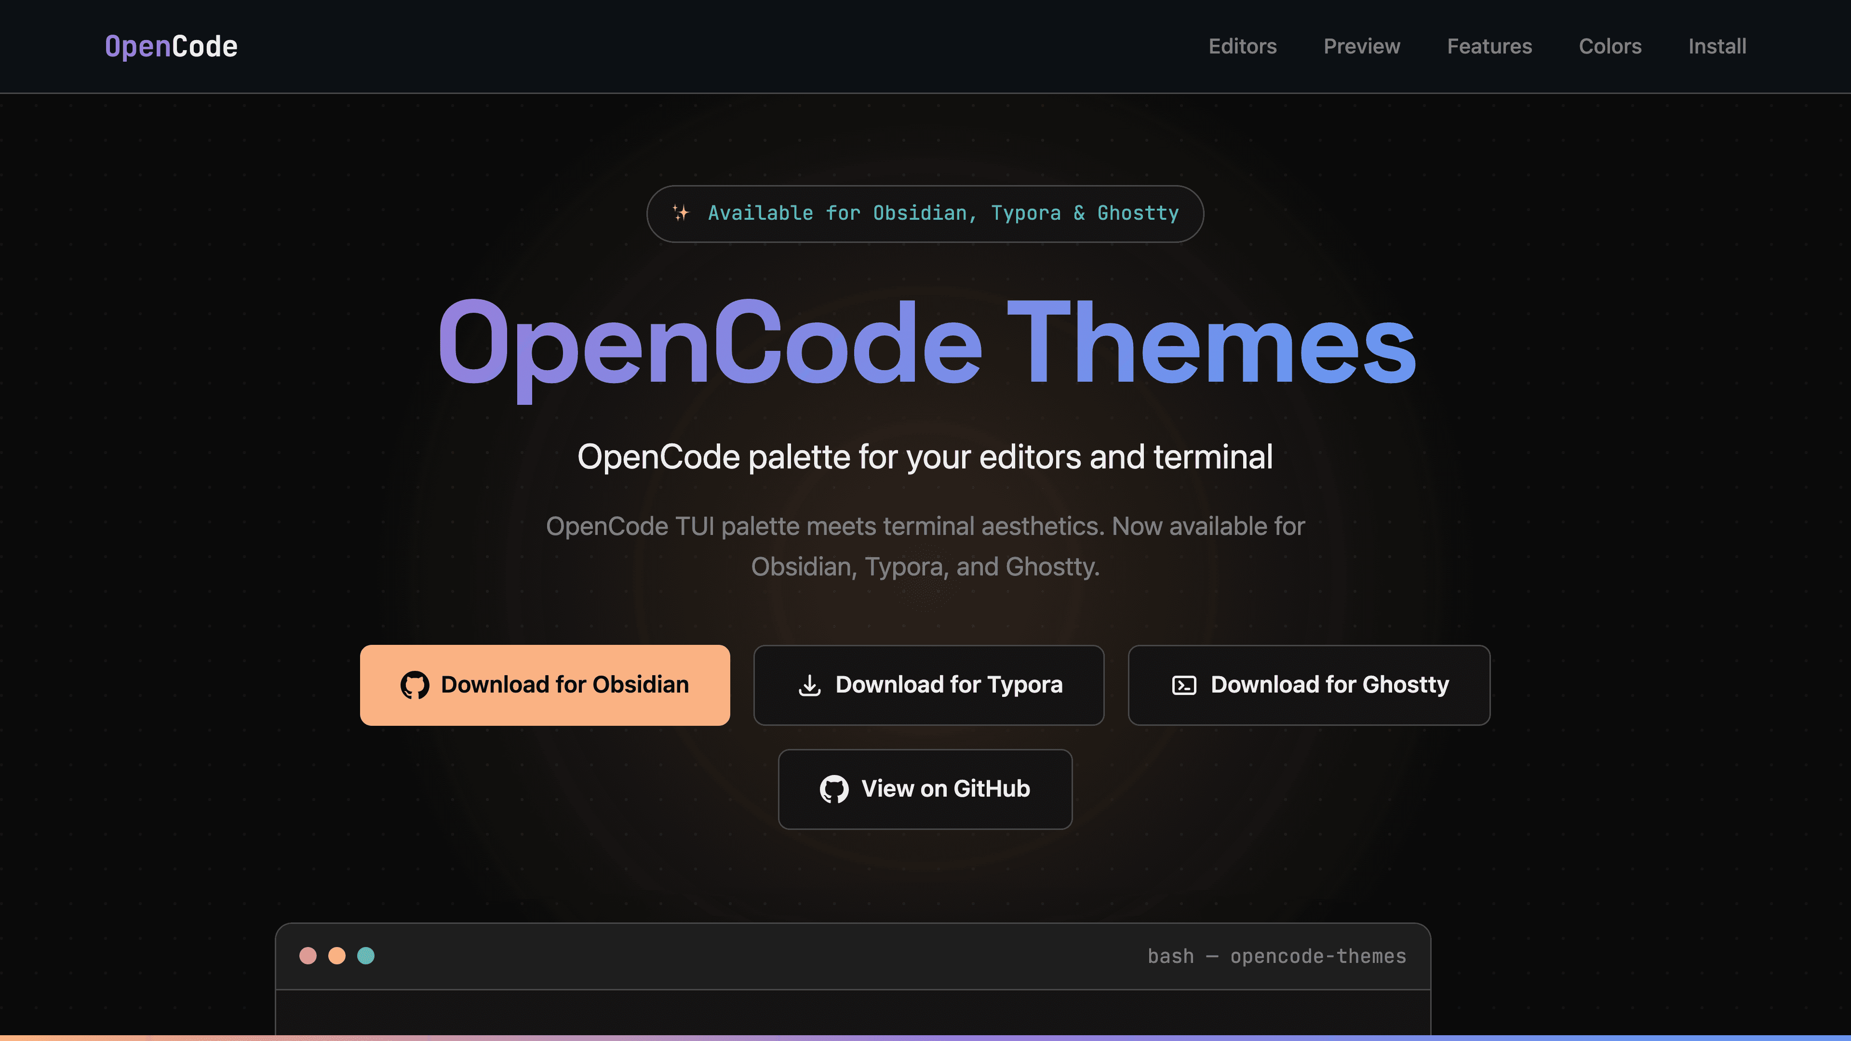Screen dimensions: 1851x1041
Task: Click the GitHub icon on the View on GitHub button
Action: point(834,789)
